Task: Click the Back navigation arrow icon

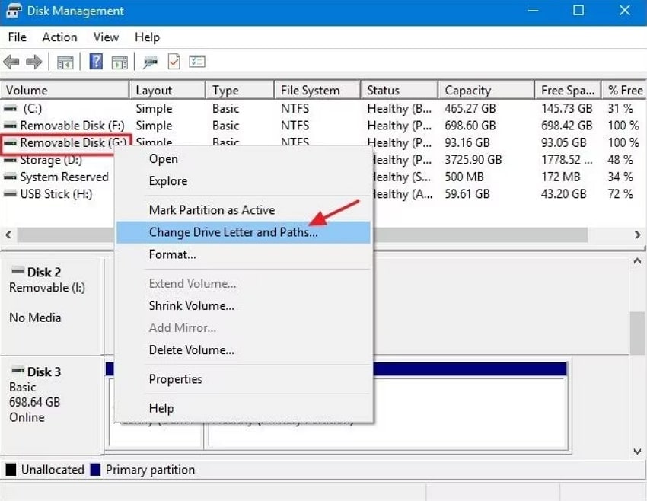Action: click(x=11, y=62)
